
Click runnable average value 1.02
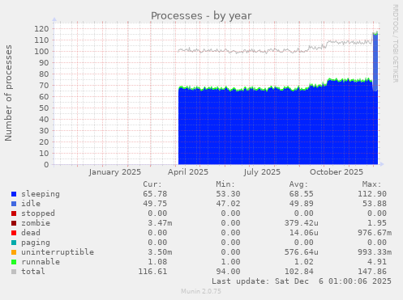coord(304,262)
